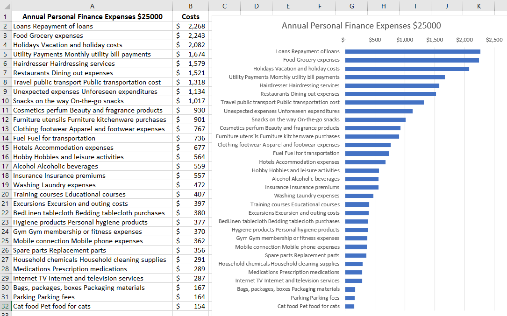Select the Costs header cell

pyautogui.click(x=191, y=16)
